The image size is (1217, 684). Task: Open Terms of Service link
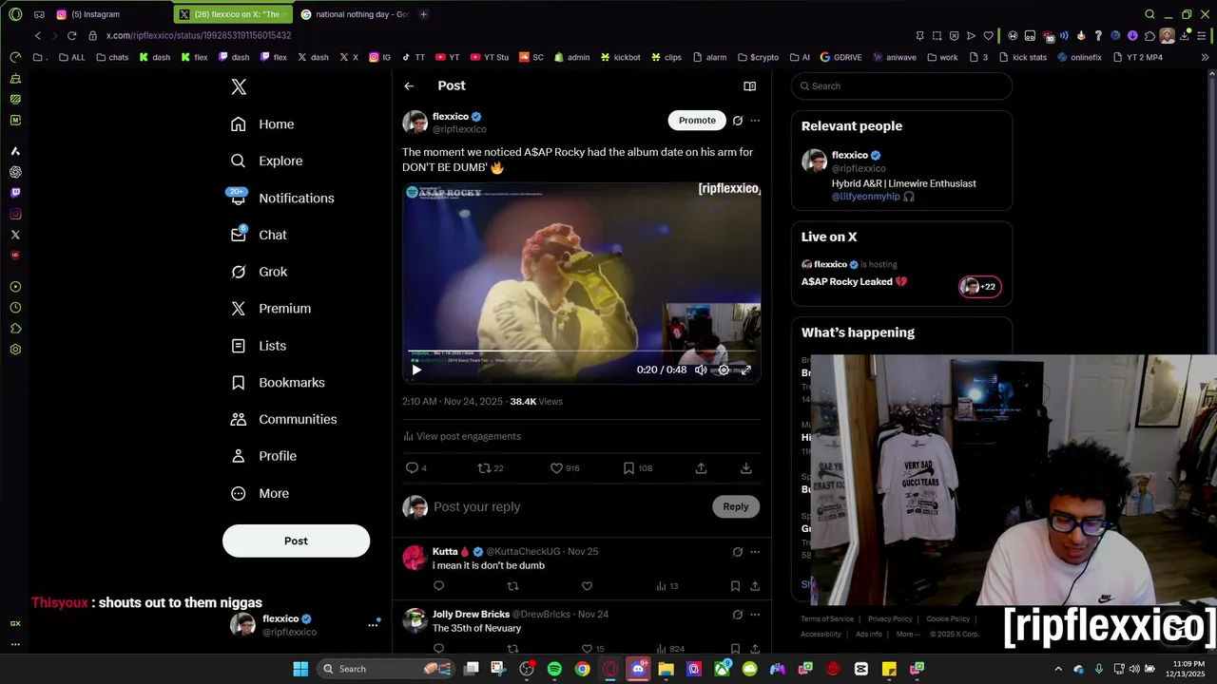[x=827, y=619]
